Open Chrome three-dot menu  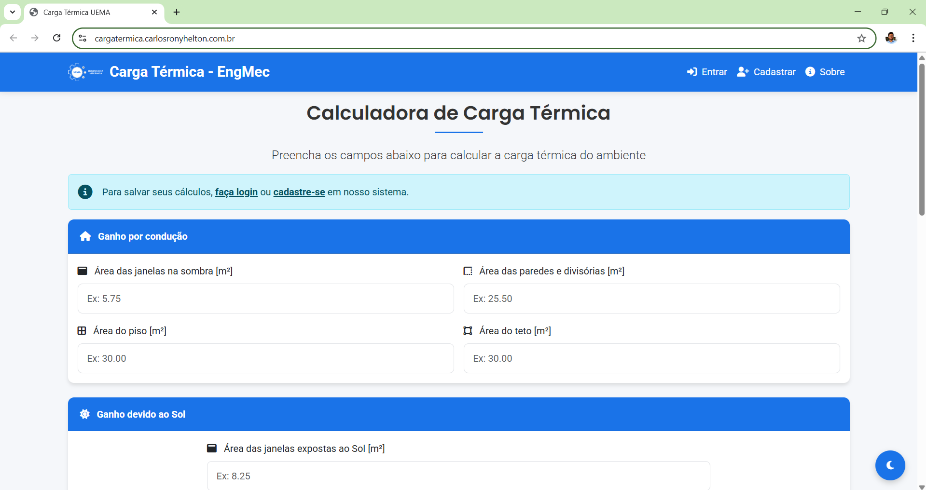(913, 38)
